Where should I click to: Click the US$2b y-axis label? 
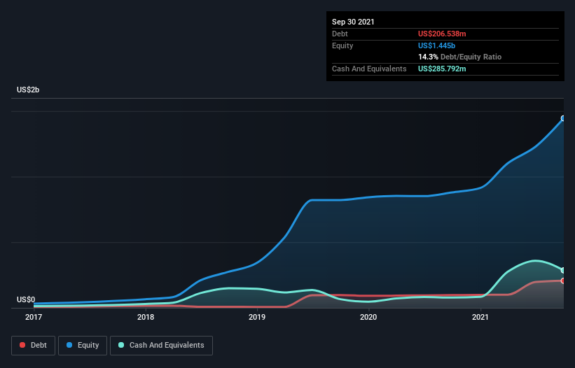(28, 90)
